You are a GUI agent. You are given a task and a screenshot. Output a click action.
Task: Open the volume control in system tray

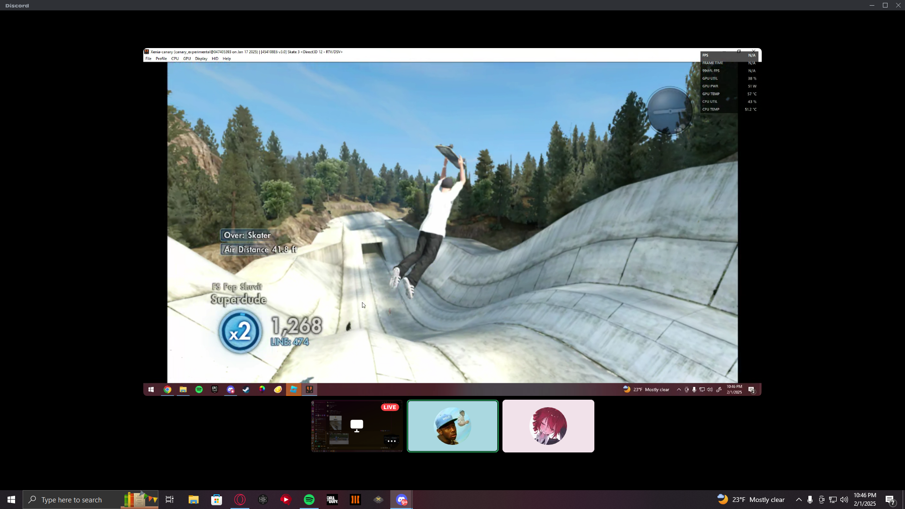pos(844,500)
